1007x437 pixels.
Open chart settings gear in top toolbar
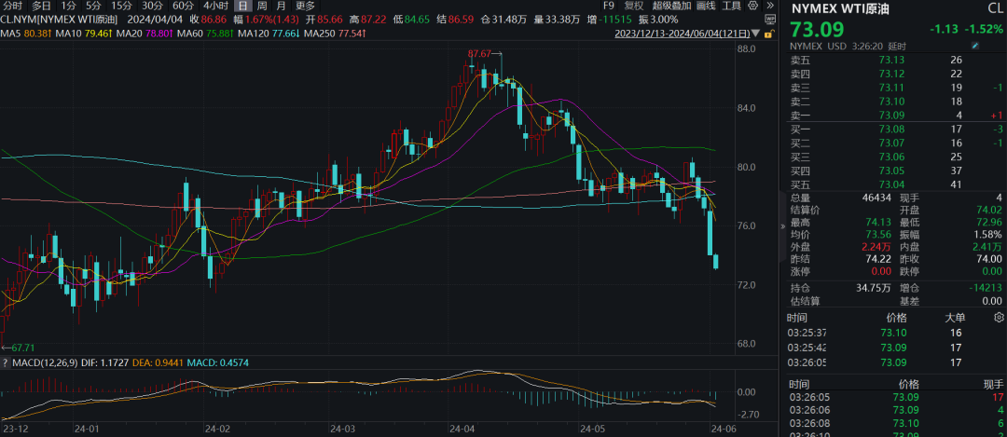(x=751, y=6)
